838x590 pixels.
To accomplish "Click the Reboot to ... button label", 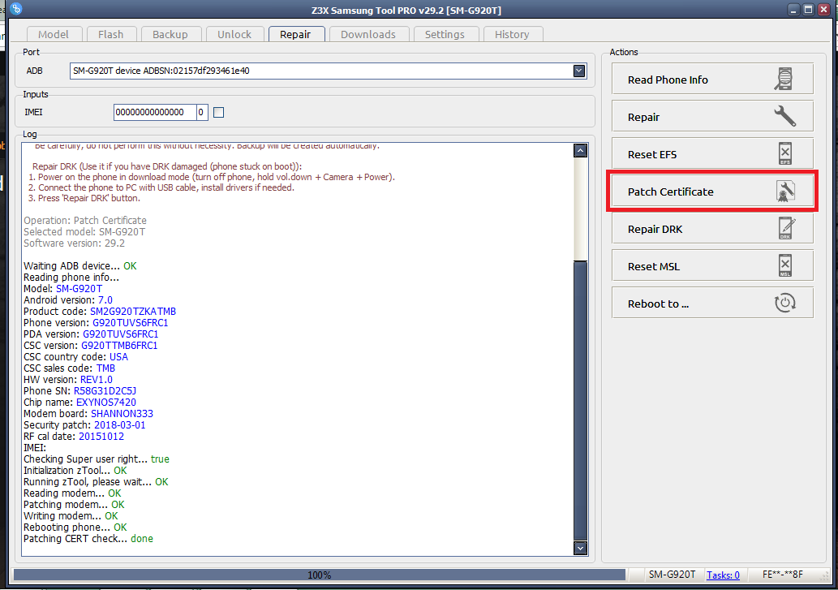I will click(658, 304).
